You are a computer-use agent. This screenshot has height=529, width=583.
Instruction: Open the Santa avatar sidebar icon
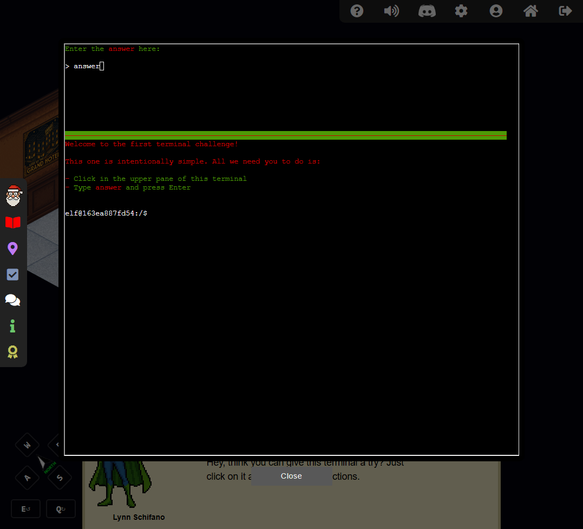pos(13,195)
